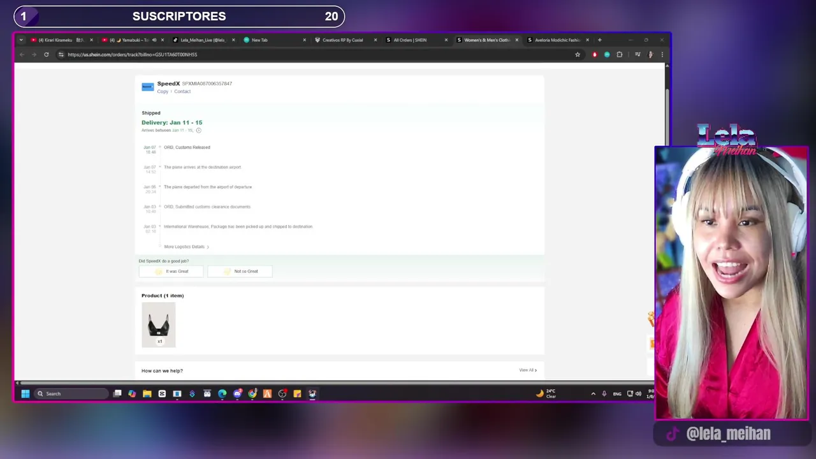Open weather widget showing 24°C Clear
Viewport: 816px width, 459px height.
[x=546, y=394]
